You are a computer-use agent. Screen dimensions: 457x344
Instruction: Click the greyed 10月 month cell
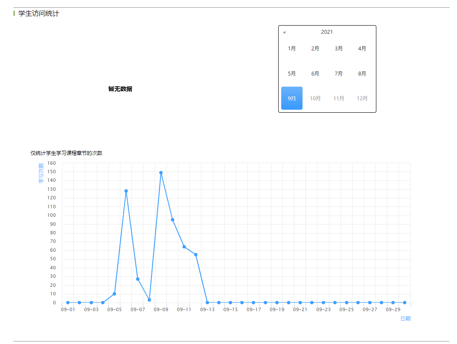click(315, 99)
